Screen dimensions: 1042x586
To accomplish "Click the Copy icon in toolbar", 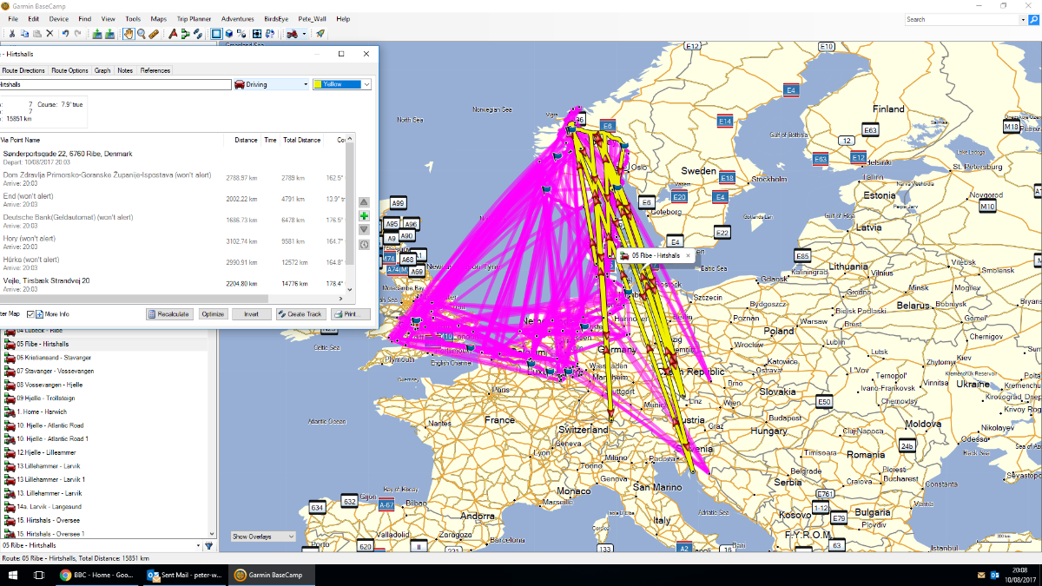I will pyautogui.click(x=24, y=34).
